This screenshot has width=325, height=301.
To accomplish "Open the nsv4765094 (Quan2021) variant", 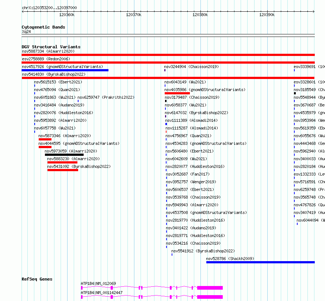I will coord(57,90).
